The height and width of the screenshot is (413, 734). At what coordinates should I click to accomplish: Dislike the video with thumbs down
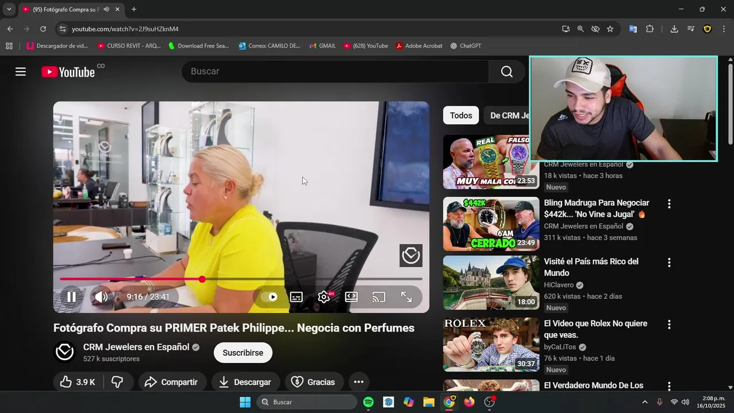(x=118, y=382)
